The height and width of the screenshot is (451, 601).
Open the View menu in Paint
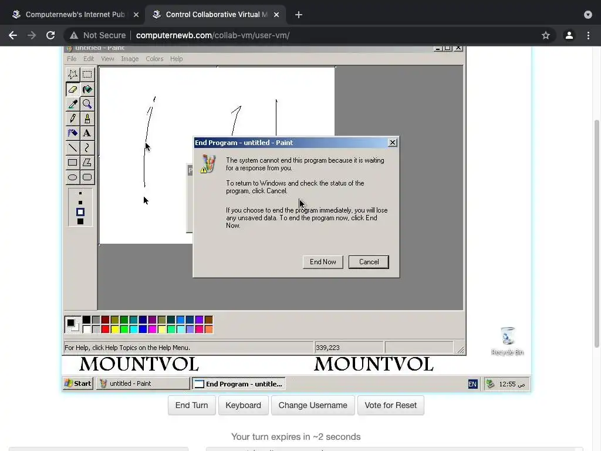(108, 59)
